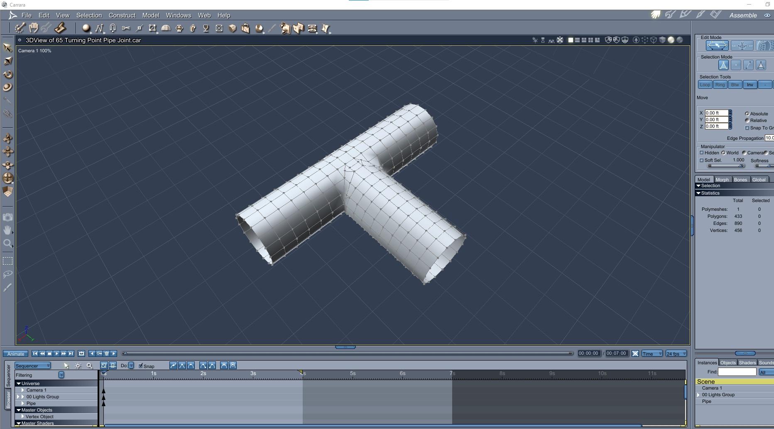Select the magnet tool in the toolbar
The width and height of the screenshot is (774, 429).
coord(113,28)
